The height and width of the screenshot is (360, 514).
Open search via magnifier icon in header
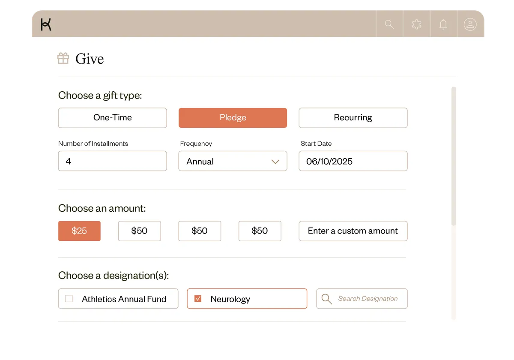tap(389, 24)
